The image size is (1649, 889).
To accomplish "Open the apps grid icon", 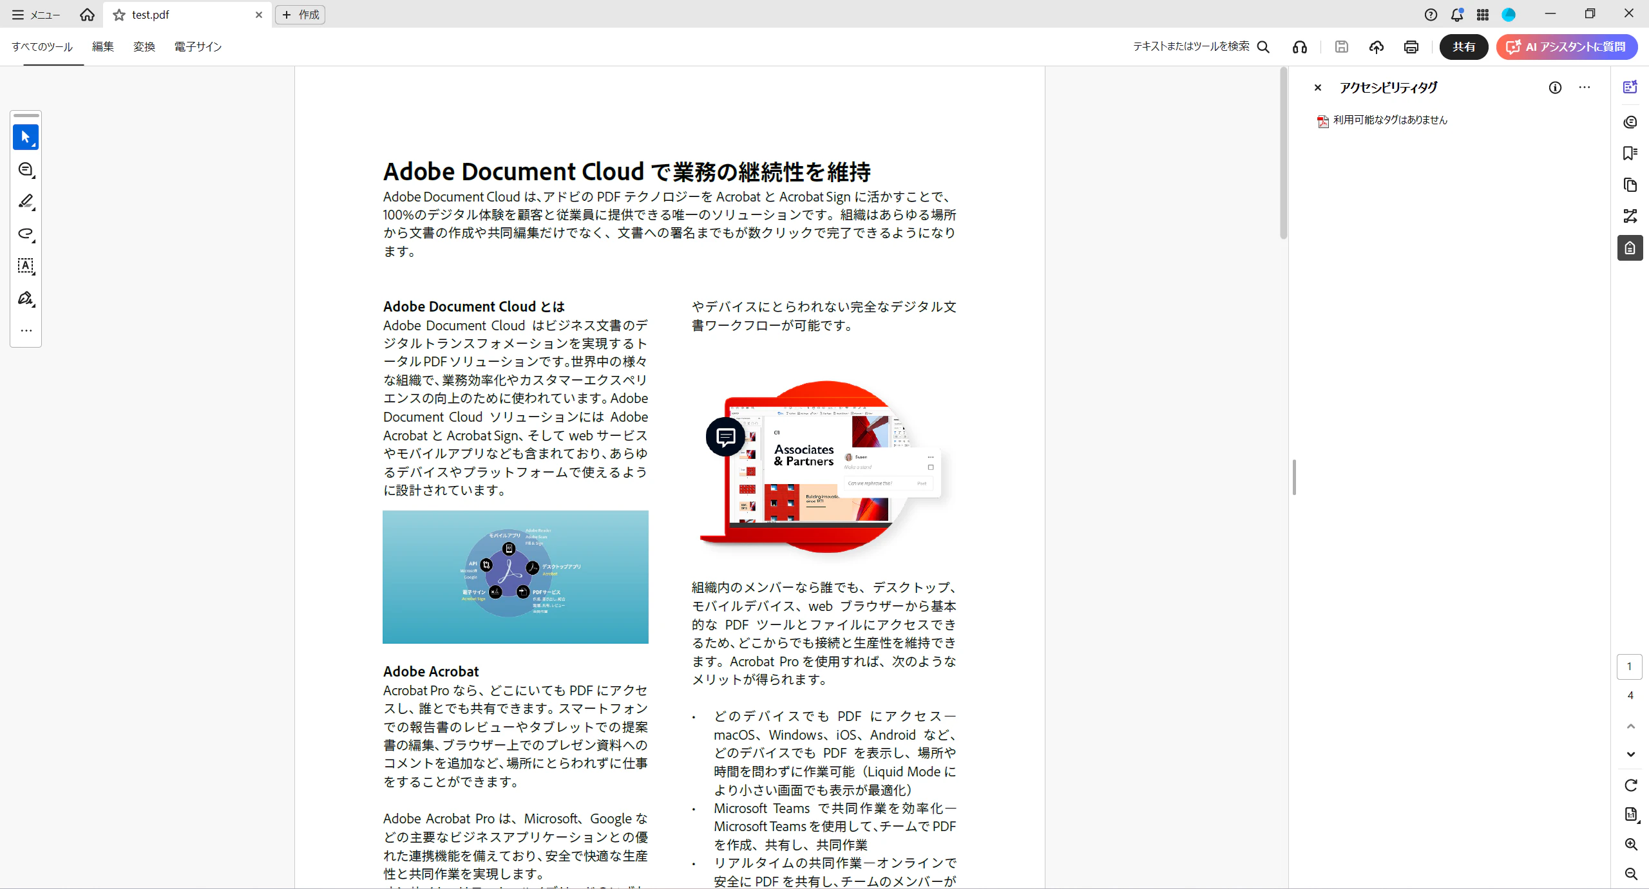I will point(1483,15).
